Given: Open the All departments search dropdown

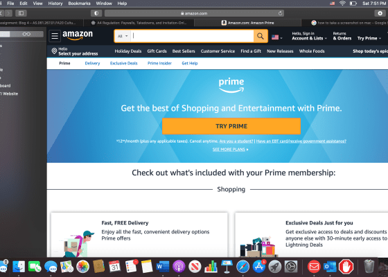Looking at the screenshot, I should point(123,36).
